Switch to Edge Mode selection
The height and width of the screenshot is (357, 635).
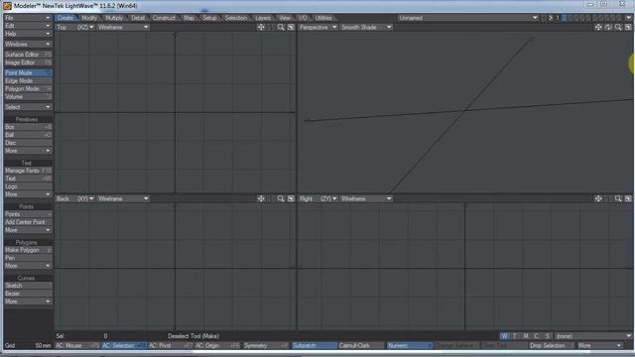pos(28,81)
